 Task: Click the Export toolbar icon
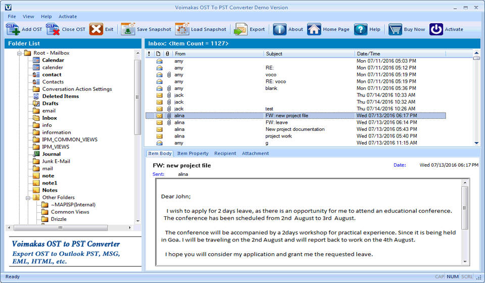click(240, 29)
